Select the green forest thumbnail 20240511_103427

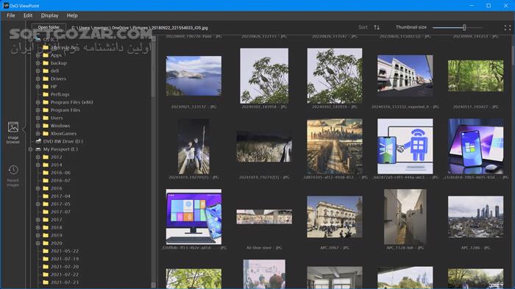pos(475,76)
